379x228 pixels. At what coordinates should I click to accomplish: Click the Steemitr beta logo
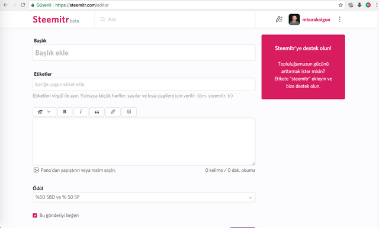pos(56,20)
